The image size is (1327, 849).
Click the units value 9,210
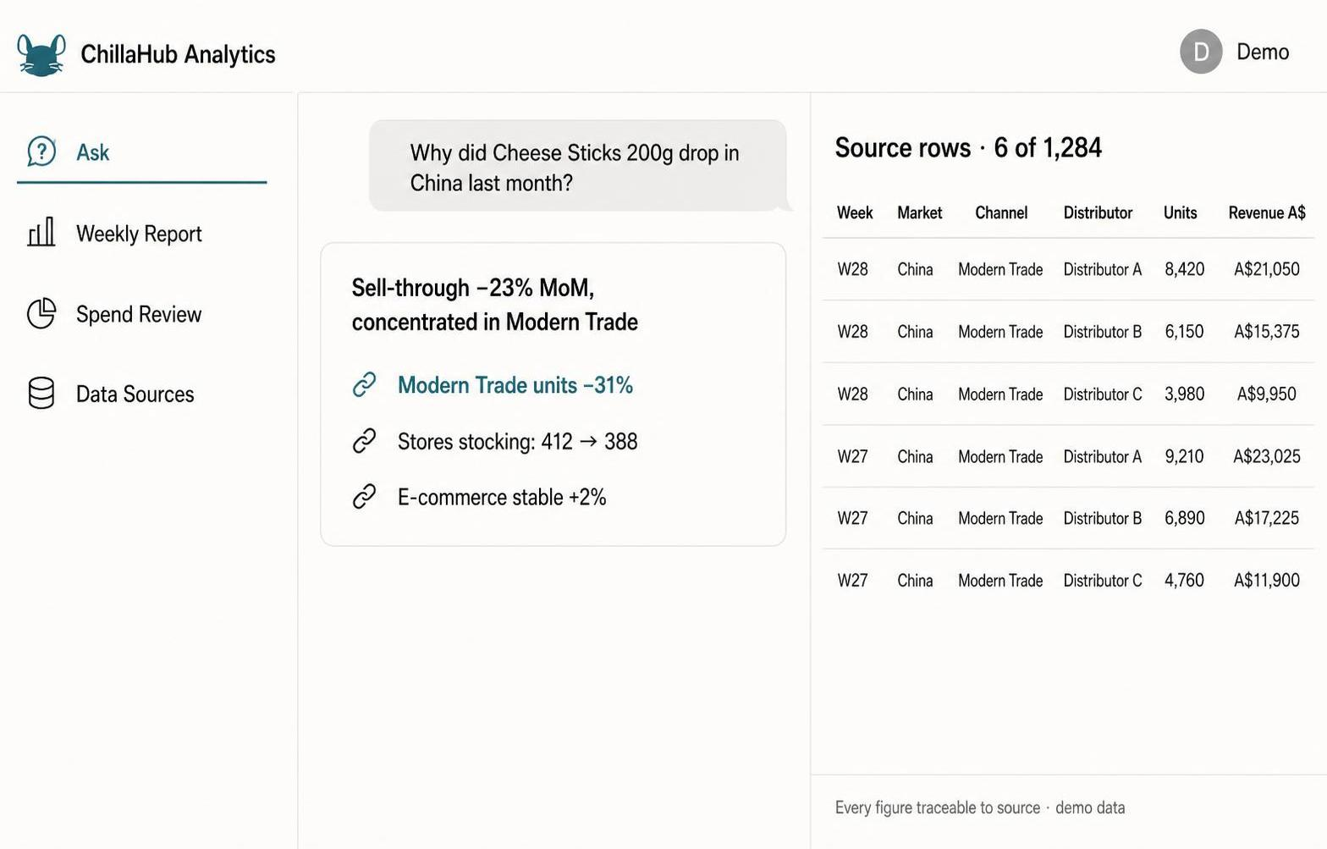click(1184, 457)
